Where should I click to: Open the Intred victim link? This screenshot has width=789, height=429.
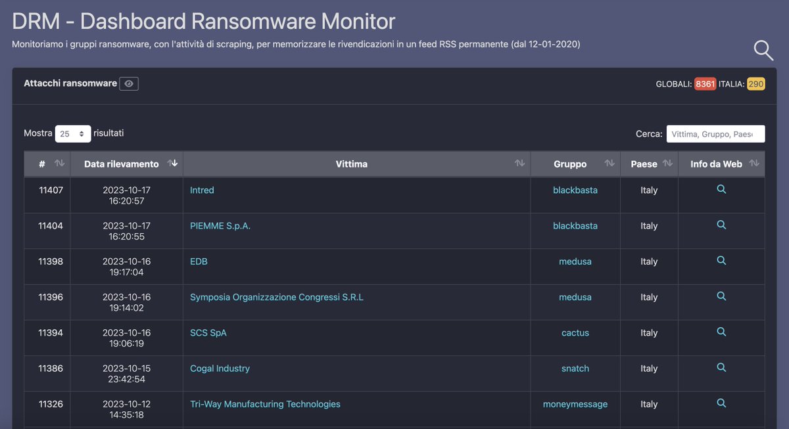click(x=202, y=190)
